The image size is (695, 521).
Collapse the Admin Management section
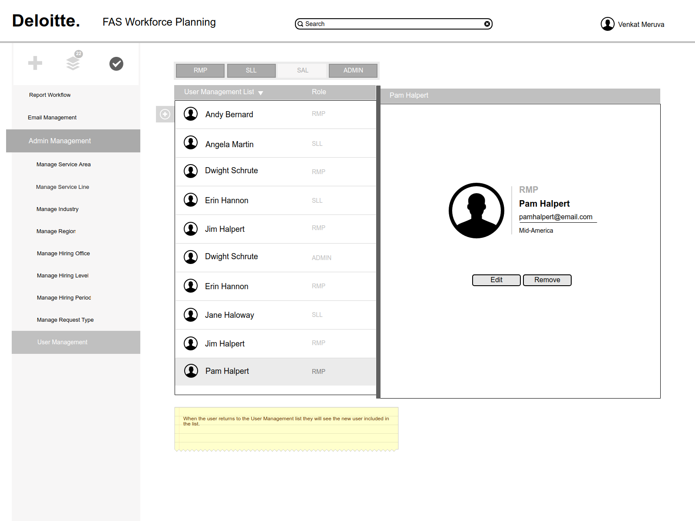point(73,141)
